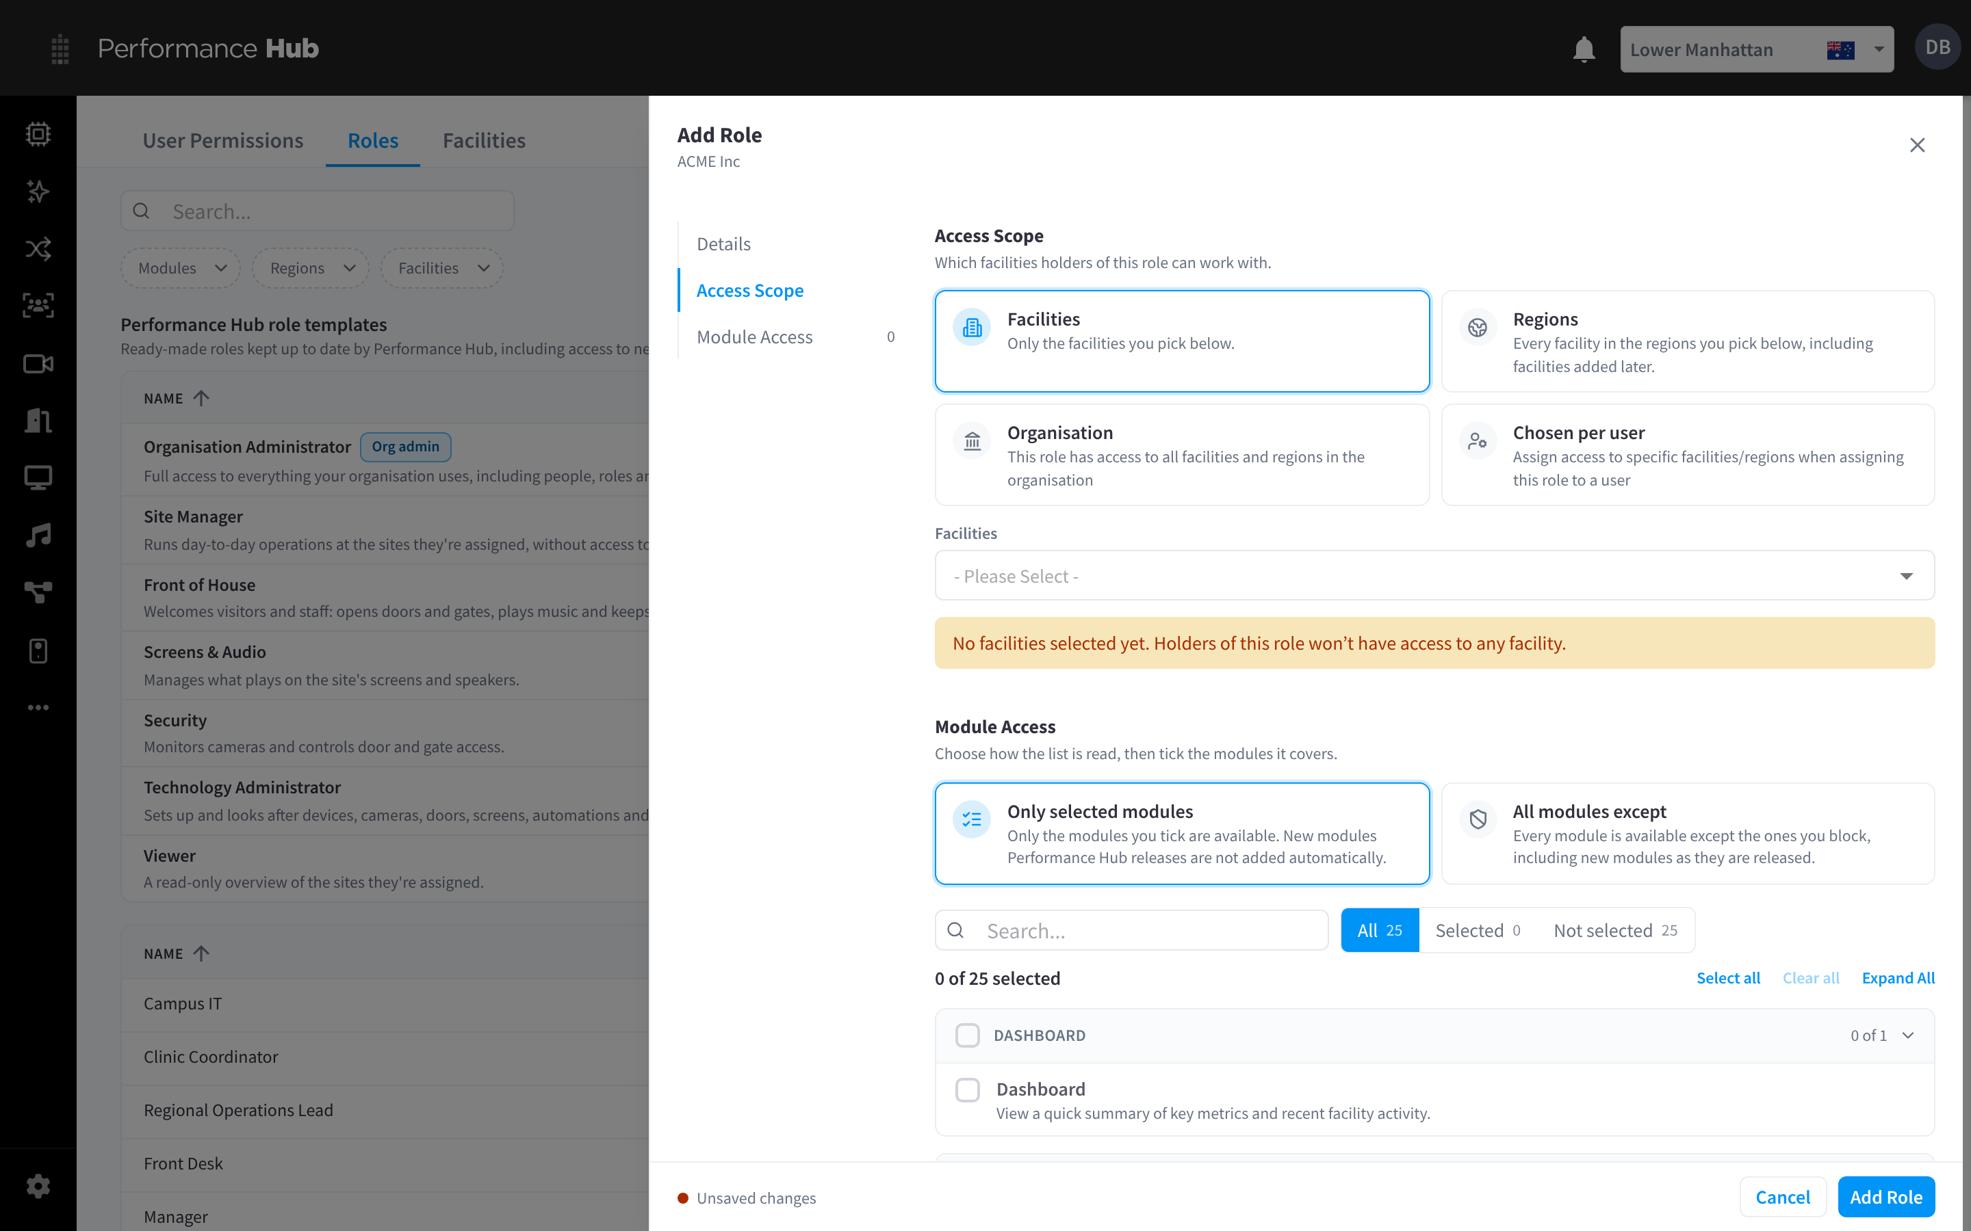
Task: Open the shuffle automations sidebar icon
Action: (x=38, y=248)
